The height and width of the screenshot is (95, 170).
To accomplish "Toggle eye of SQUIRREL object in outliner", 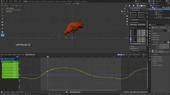I will 167,18.
